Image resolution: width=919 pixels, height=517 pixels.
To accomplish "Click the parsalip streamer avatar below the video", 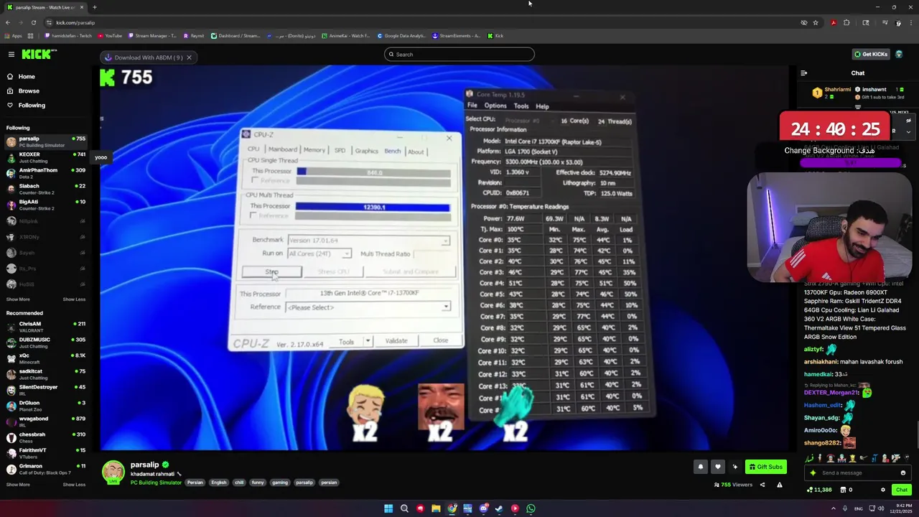I will tap(113, 472).
